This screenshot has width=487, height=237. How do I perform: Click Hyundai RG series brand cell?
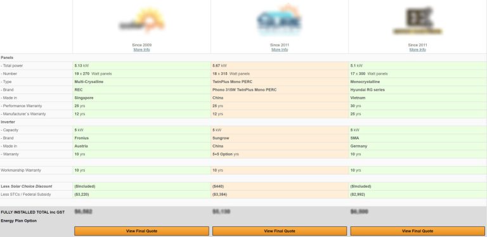[x=418, y=90]
